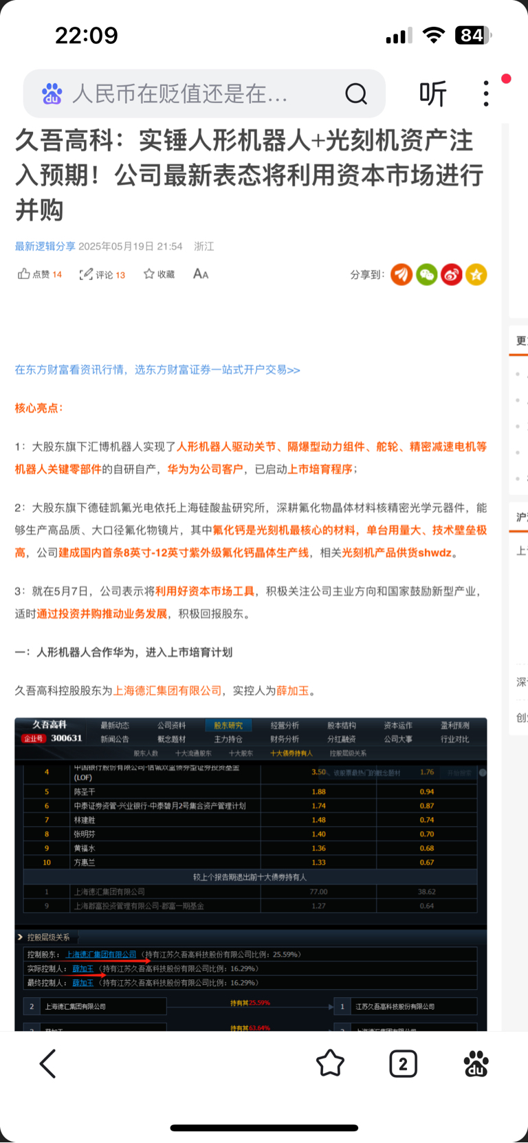
Task: Share via the red Weibo icon
Action: [x=451, y=274]
